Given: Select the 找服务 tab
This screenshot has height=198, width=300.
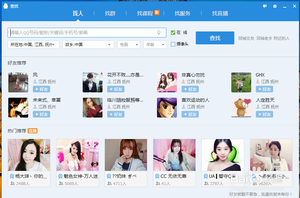Looking at the screenshot, I should [x=183, y=13].
